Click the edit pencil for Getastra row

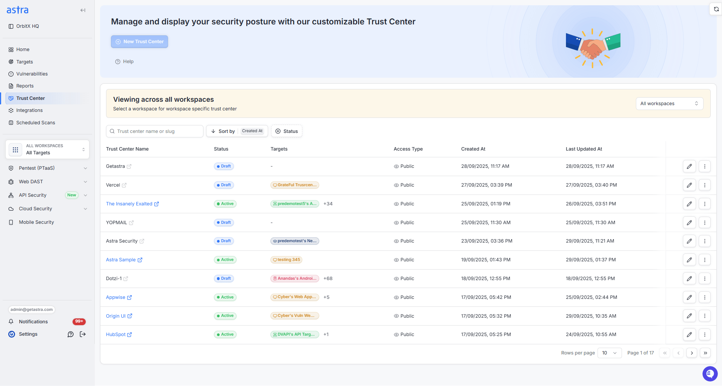tap(689, 166)
